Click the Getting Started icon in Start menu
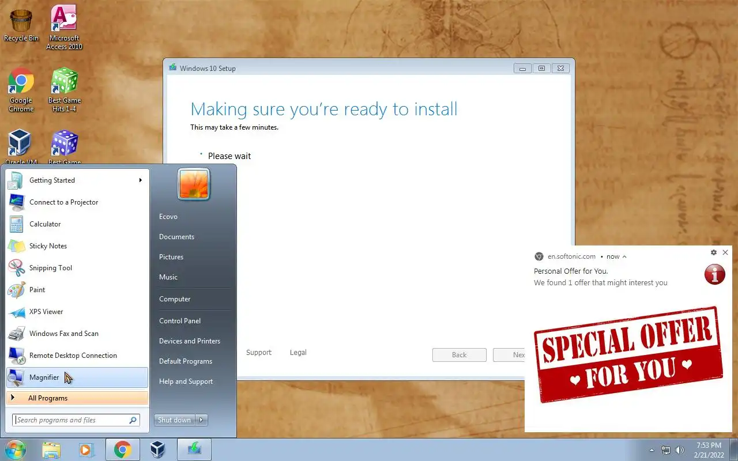 tap(16, 180)
